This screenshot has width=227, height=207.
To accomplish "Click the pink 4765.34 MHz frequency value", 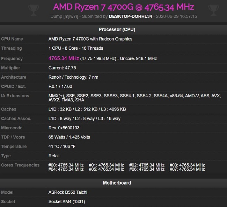I will (64, 58).
